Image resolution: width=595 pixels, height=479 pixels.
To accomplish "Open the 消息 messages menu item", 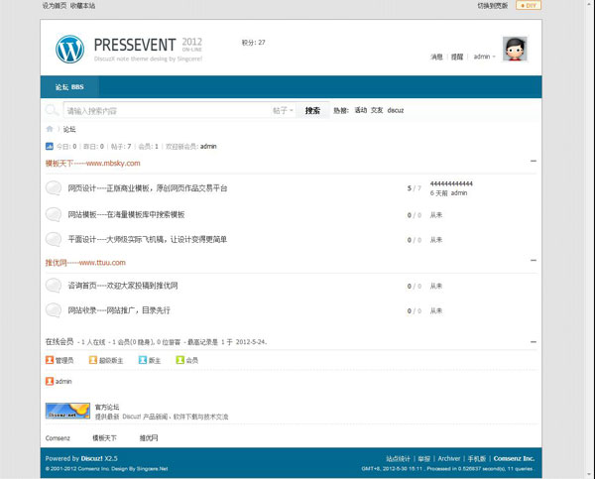I will [x=436, y=58].
